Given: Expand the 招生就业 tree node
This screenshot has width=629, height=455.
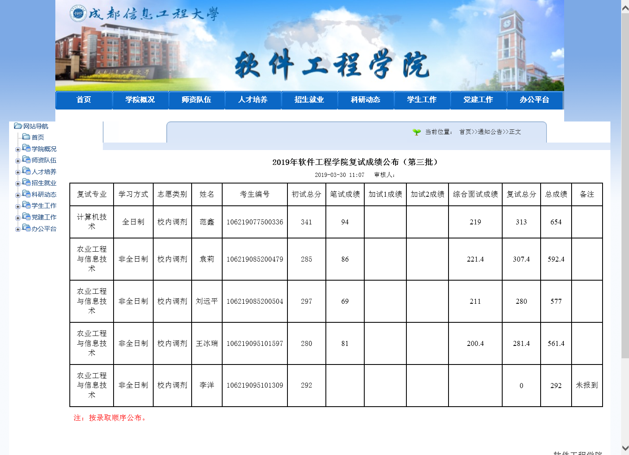Looking at the screenshot, I should 18,183.
